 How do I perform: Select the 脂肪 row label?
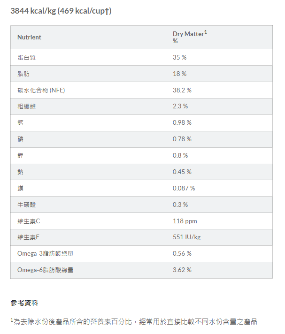pyautogui.click(x=23, y=74)
